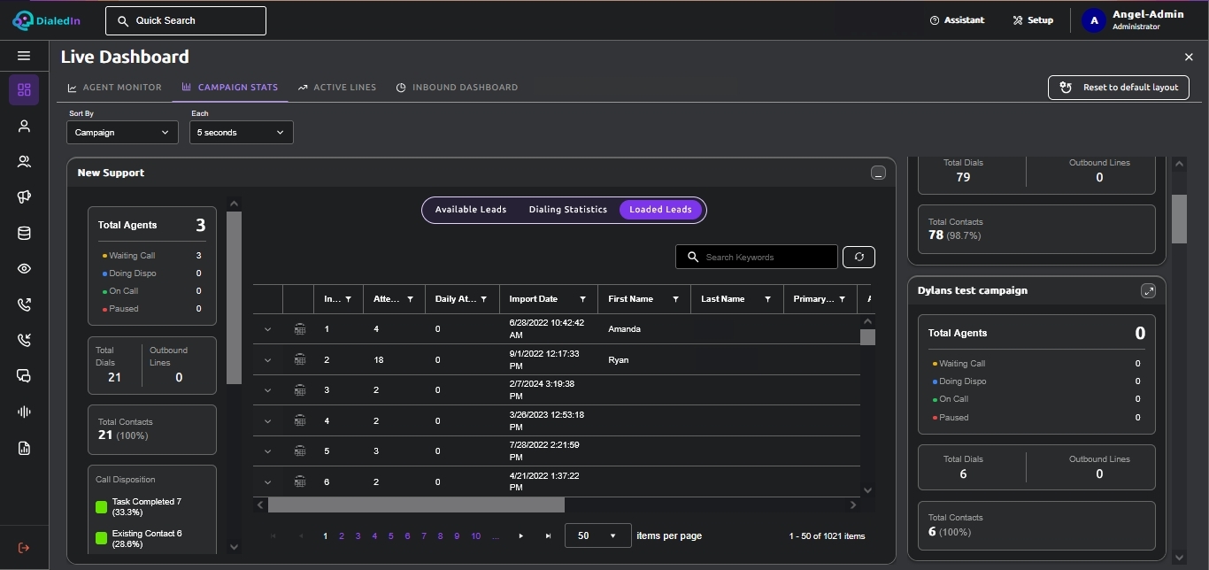This screenshot has height=570, width=1209.
Task: Go to page 5 of leads
Action: click(391, 536)
